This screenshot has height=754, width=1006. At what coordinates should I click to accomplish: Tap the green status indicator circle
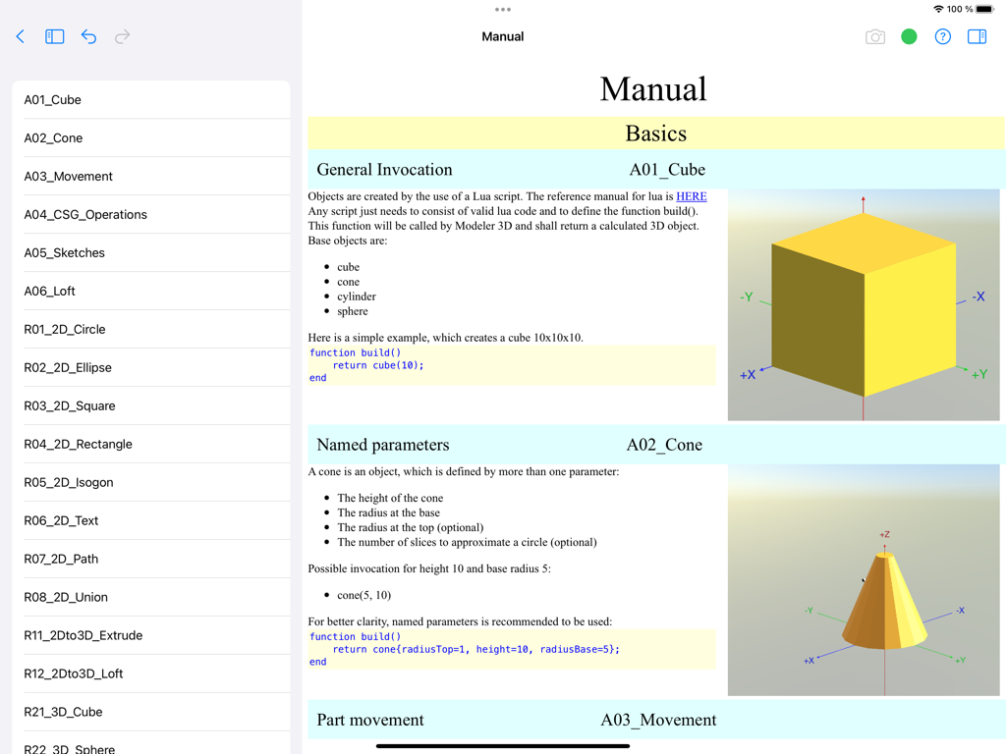pos(909,36)
